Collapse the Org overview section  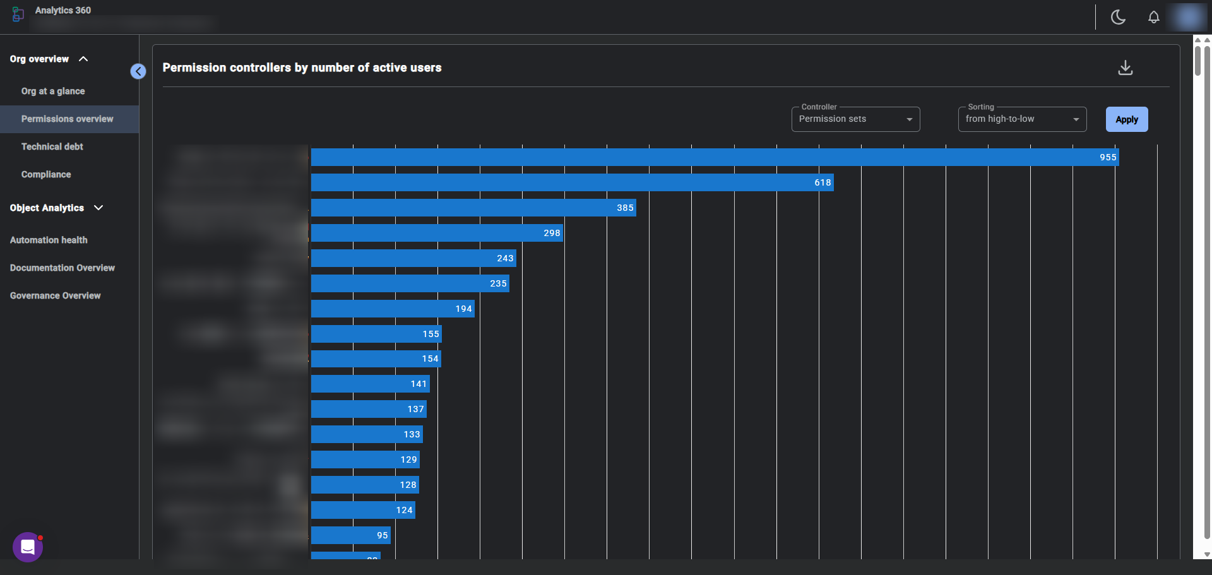(83, 59)
